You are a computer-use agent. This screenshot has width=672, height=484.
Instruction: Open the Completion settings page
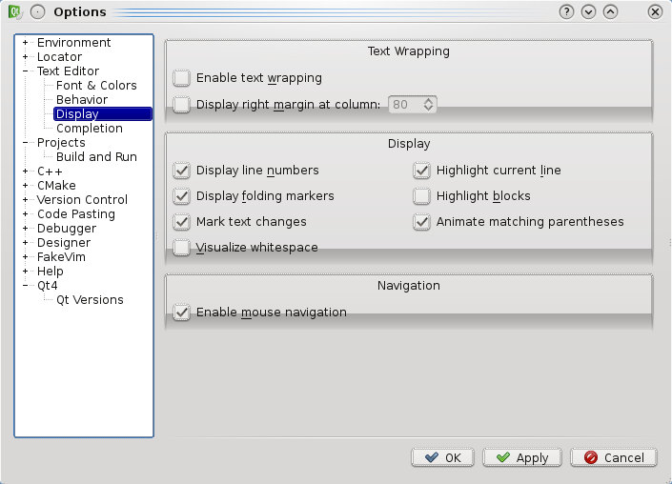pos(89,129)
